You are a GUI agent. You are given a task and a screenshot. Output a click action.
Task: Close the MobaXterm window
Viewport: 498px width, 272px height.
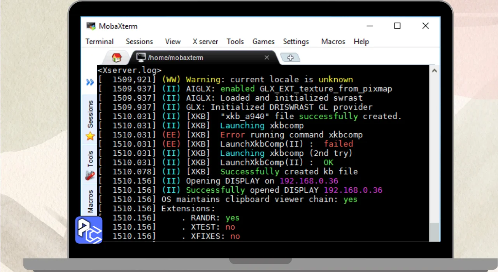tap(426, 26)
